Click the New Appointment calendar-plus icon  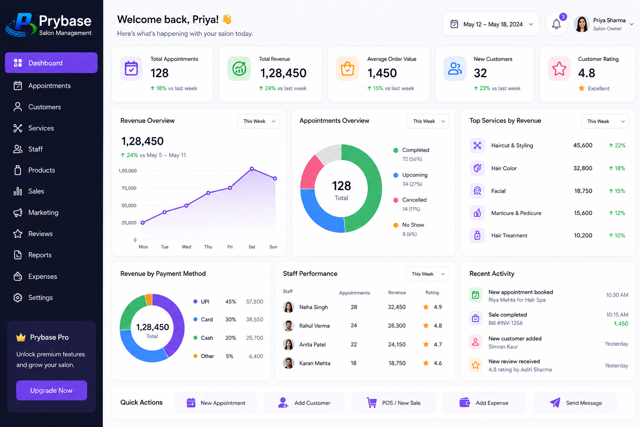(x=191, y=402)
